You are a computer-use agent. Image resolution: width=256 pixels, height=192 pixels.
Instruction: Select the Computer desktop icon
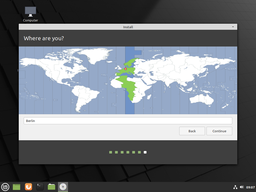(30, 14)
